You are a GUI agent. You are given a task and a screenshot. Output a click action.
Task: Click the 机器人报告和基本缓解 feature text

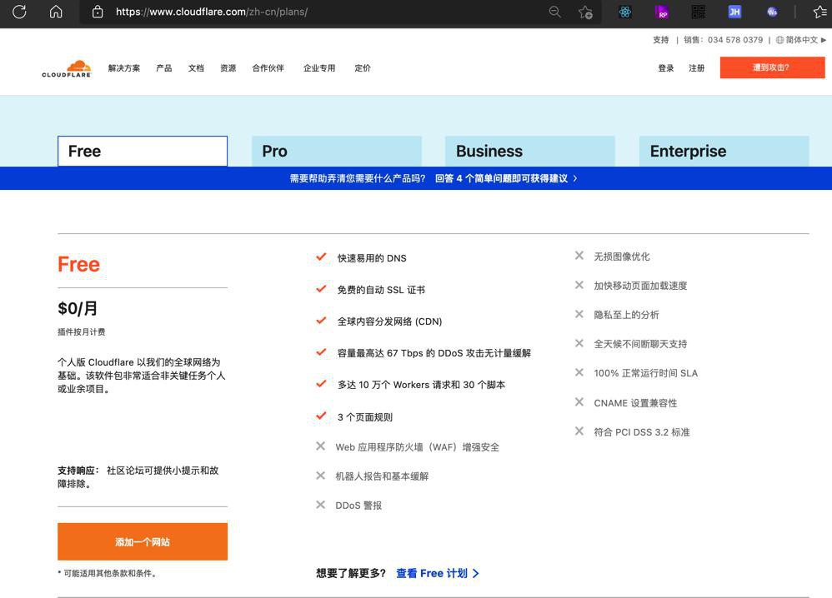pyautogui.click(x=382, y=476)
